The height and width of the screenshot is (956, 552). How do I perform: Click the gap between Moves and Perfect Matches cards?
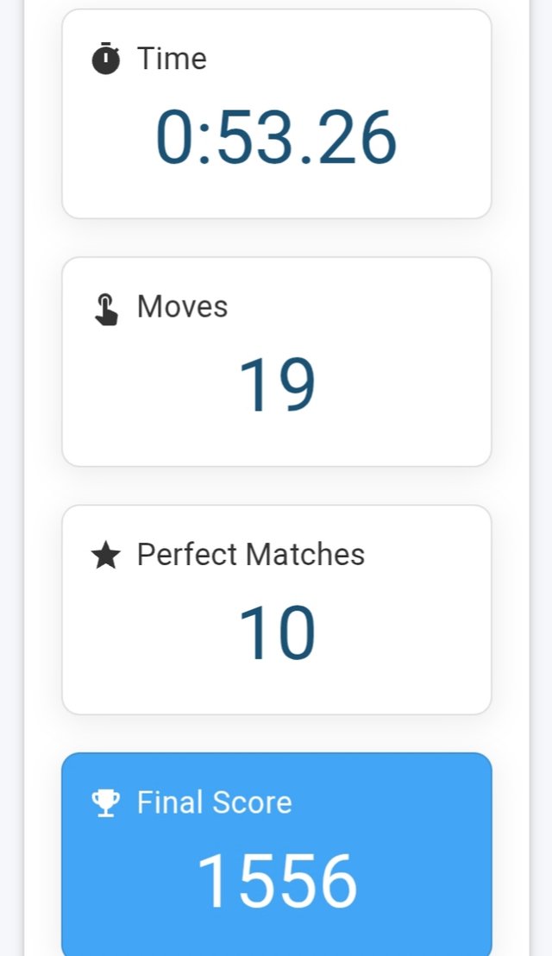pos(276,485)
